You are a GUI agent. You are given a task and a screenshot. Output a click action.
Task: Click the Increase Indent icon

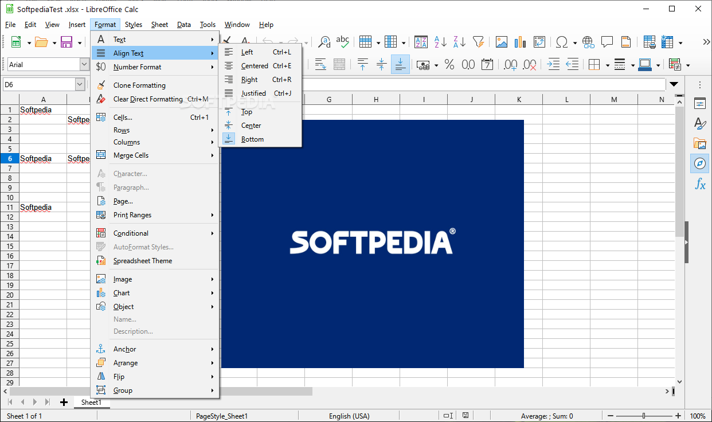tap(553, 65)
